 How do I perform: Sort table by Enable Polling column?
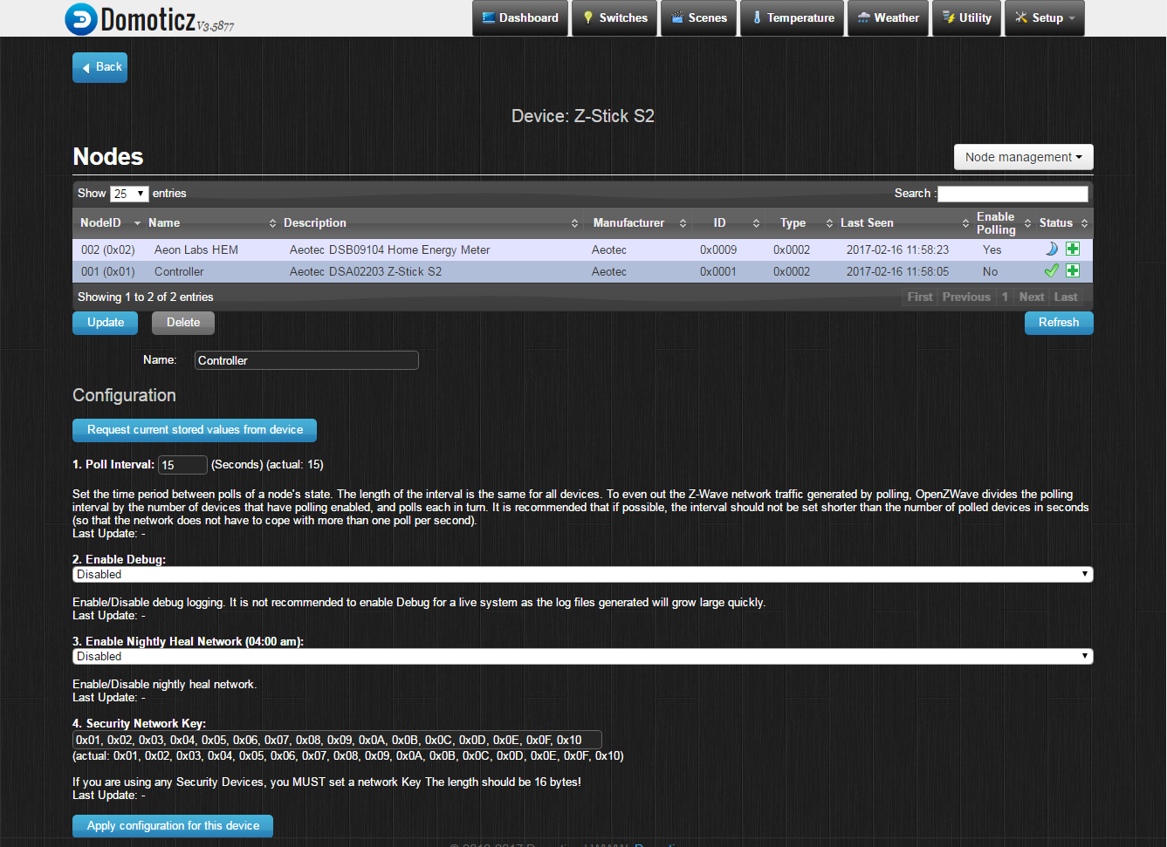1002,223
